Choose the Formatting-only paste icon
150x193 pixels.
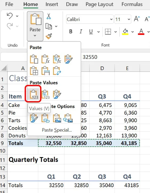[34, 118]
